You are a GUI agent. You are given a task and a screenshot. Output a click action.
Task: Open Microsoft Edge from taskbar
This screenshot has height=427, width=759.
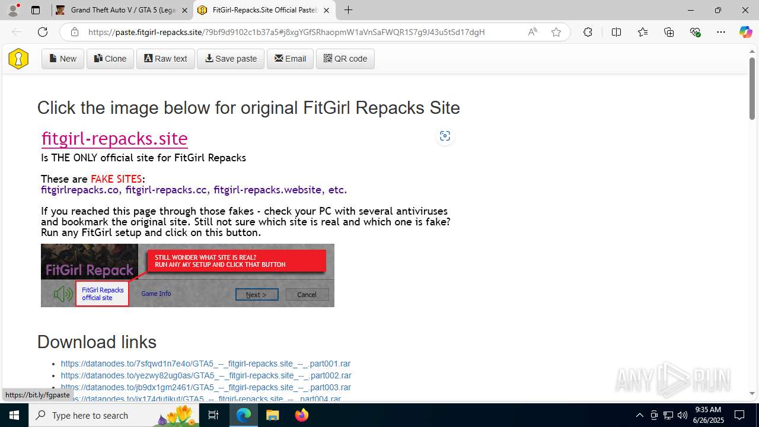(x=244, y=415)
